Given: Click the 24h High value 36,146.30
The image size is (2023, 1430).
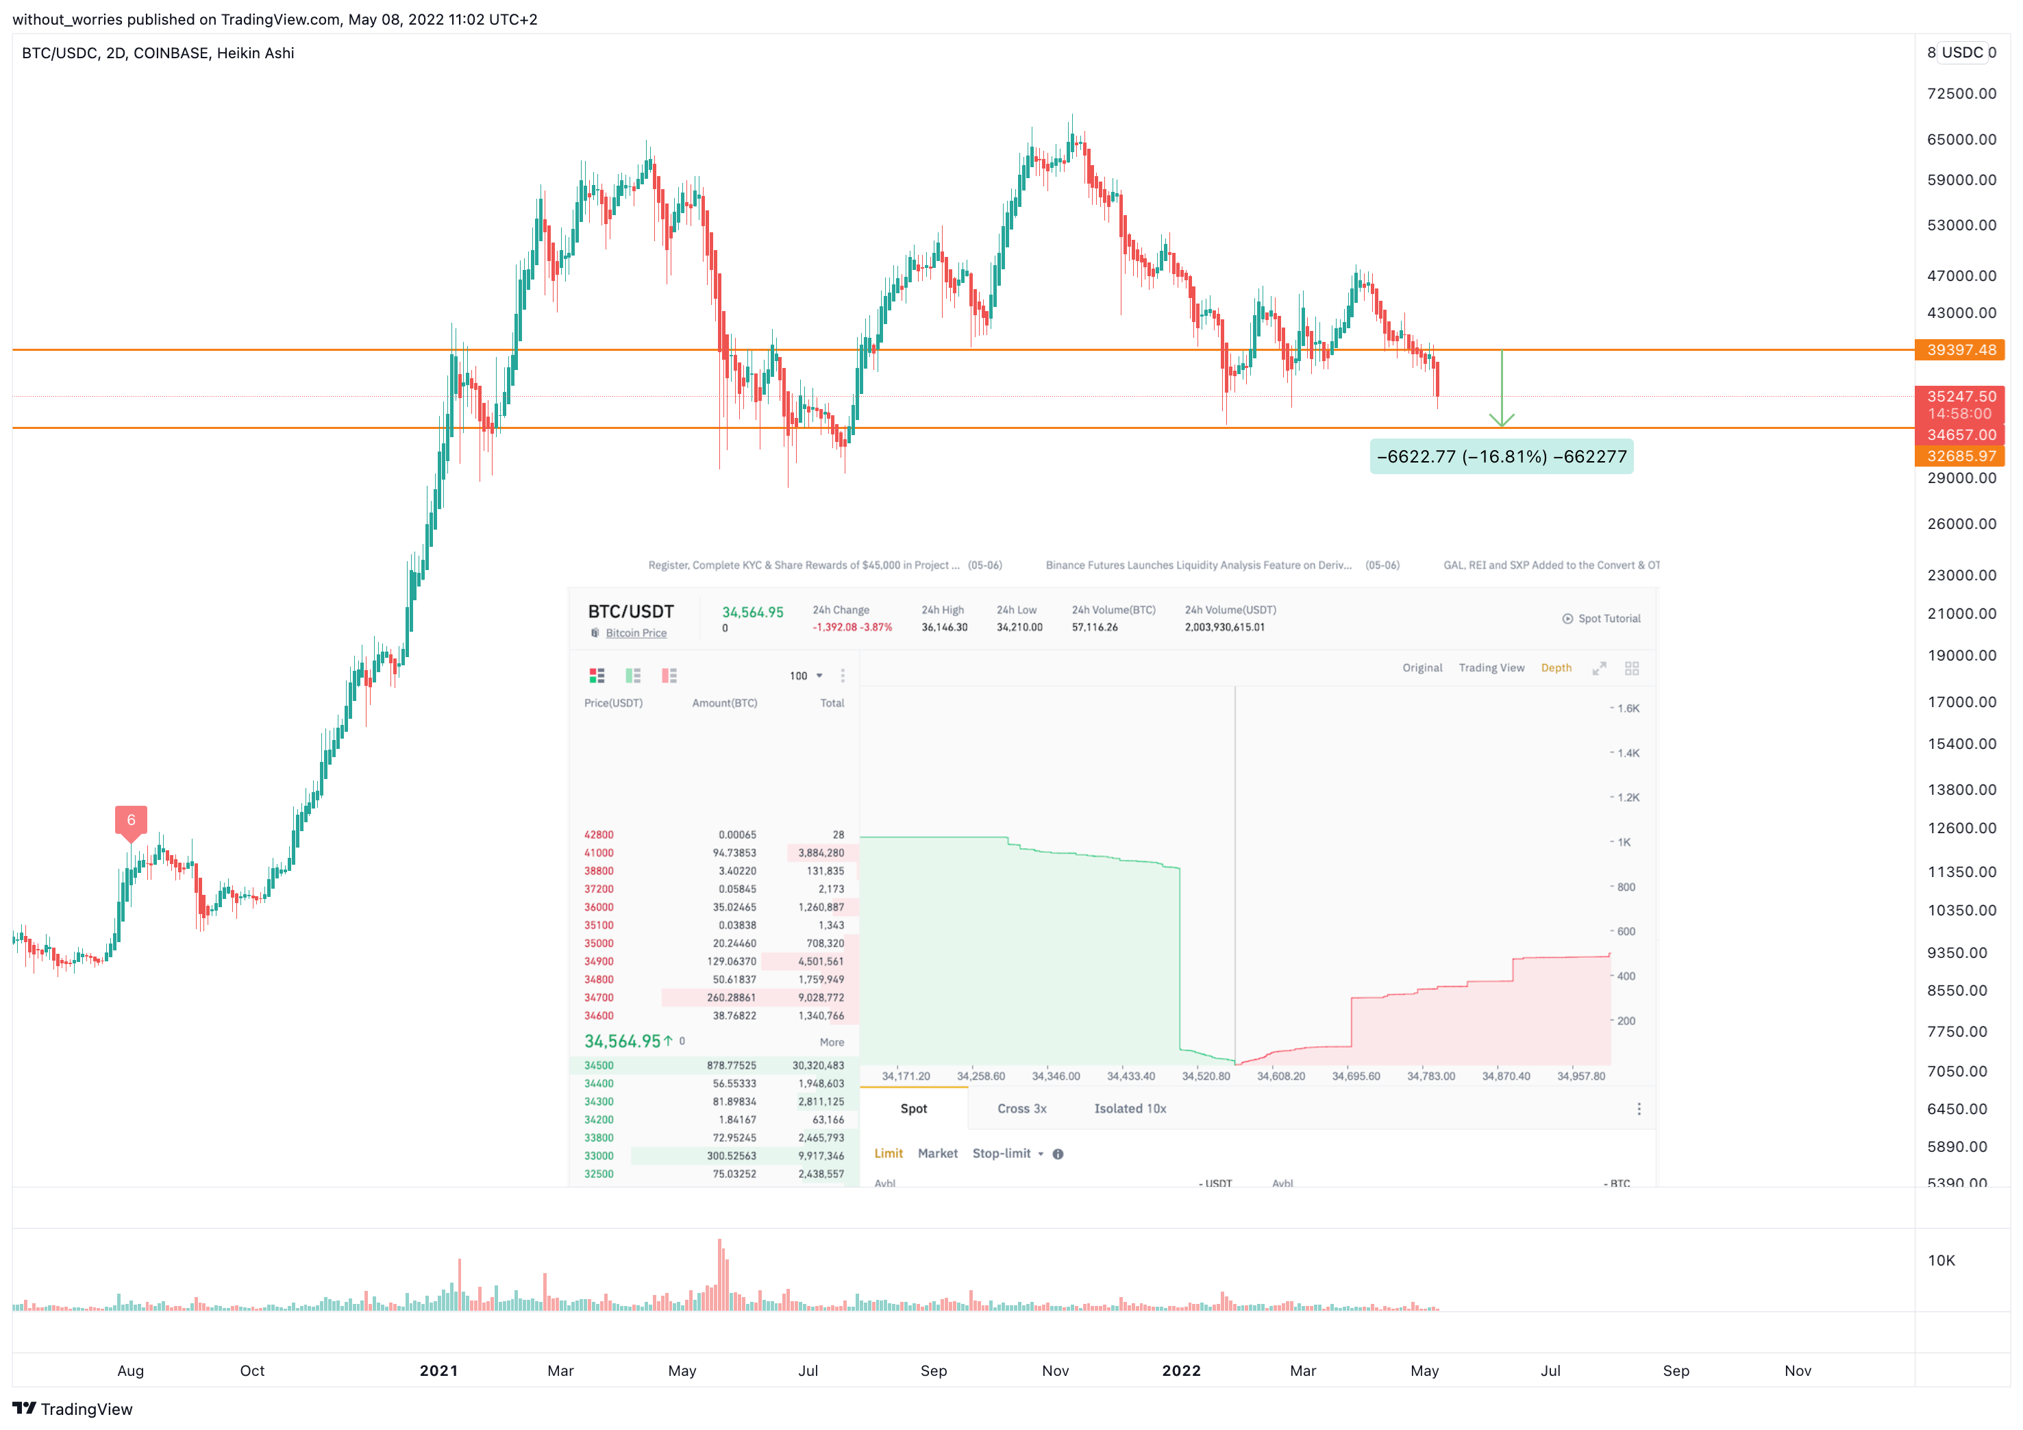Looking at the screenshot, I should point(945,628).
